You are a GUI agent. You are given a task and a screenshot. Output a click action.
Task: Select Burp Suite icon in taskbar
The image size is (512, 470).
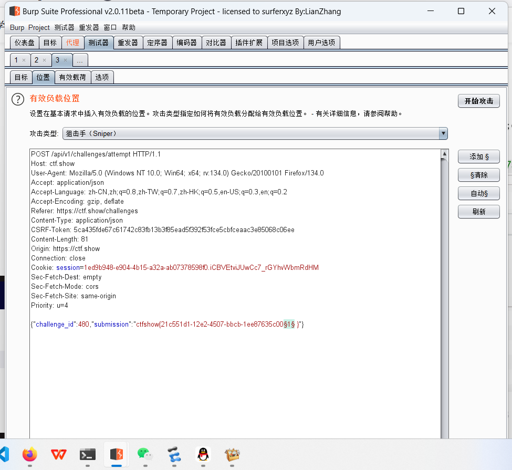pyautogui.click(x=117, y=454)
